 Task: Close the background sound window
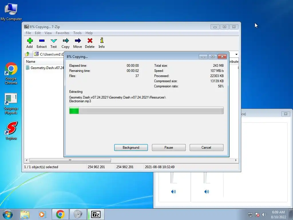pyautogui.click(x=286, y=114)
